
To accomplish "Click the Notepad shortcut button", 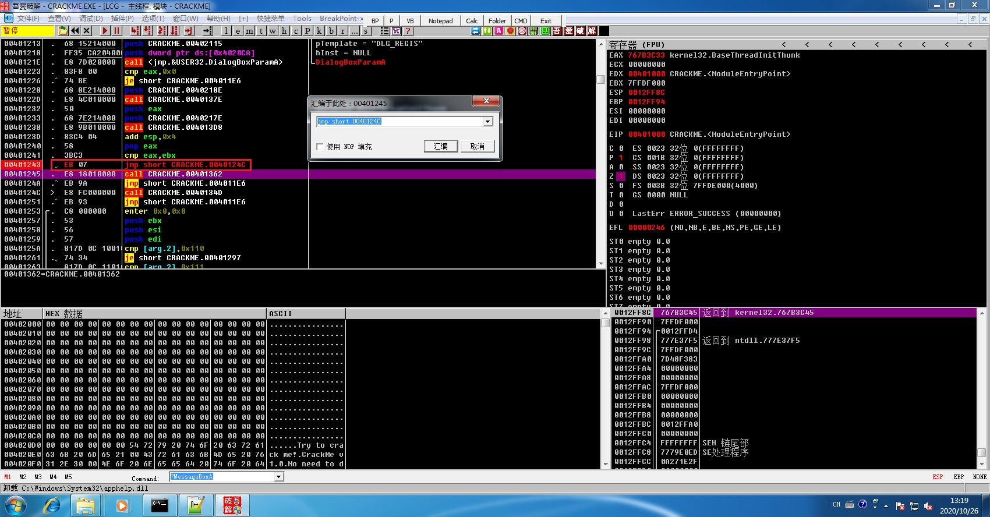I will coord(440,21).
